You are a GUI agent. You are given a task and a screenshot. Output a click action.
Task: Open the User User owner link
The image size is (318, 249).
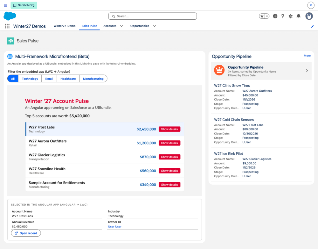pyautogui.click(x=114, y=226)
